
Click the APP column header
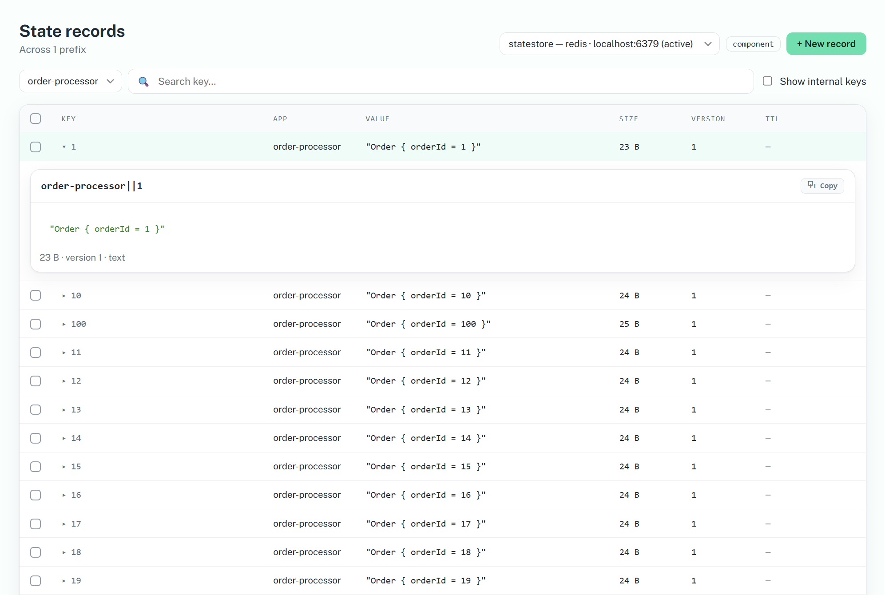coord(280,119)
